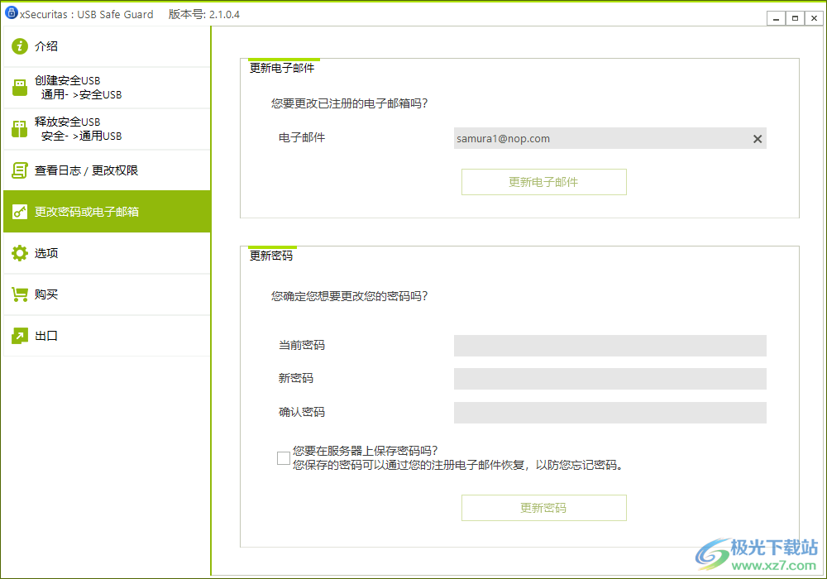Click the 更新密码 button

point(543,507)
